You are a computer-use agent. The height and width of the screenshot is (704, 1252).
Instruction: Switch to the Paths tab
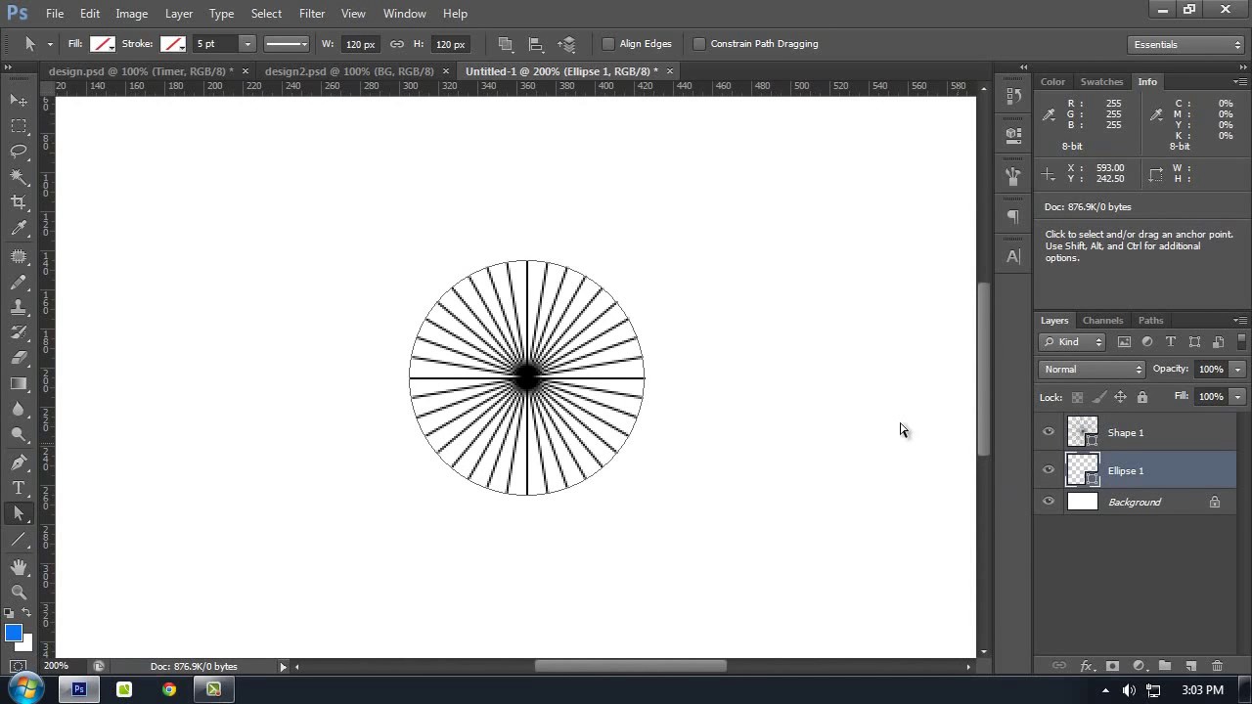pos(1150,321)
